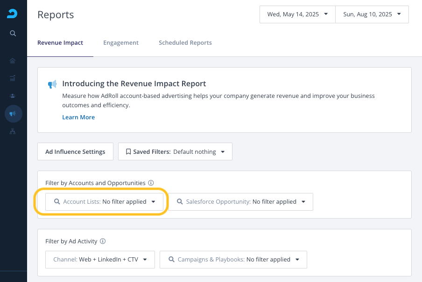This screenshot has height=282, width=422.
Task: Click info icon beside Filter by Accounts and Opportunities
Action: tap(151, 183)
